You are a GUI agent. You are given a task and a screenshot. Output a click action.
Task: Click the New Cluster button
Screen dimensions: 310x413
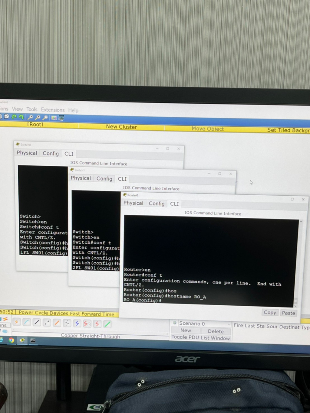click(x=121, y=127)
